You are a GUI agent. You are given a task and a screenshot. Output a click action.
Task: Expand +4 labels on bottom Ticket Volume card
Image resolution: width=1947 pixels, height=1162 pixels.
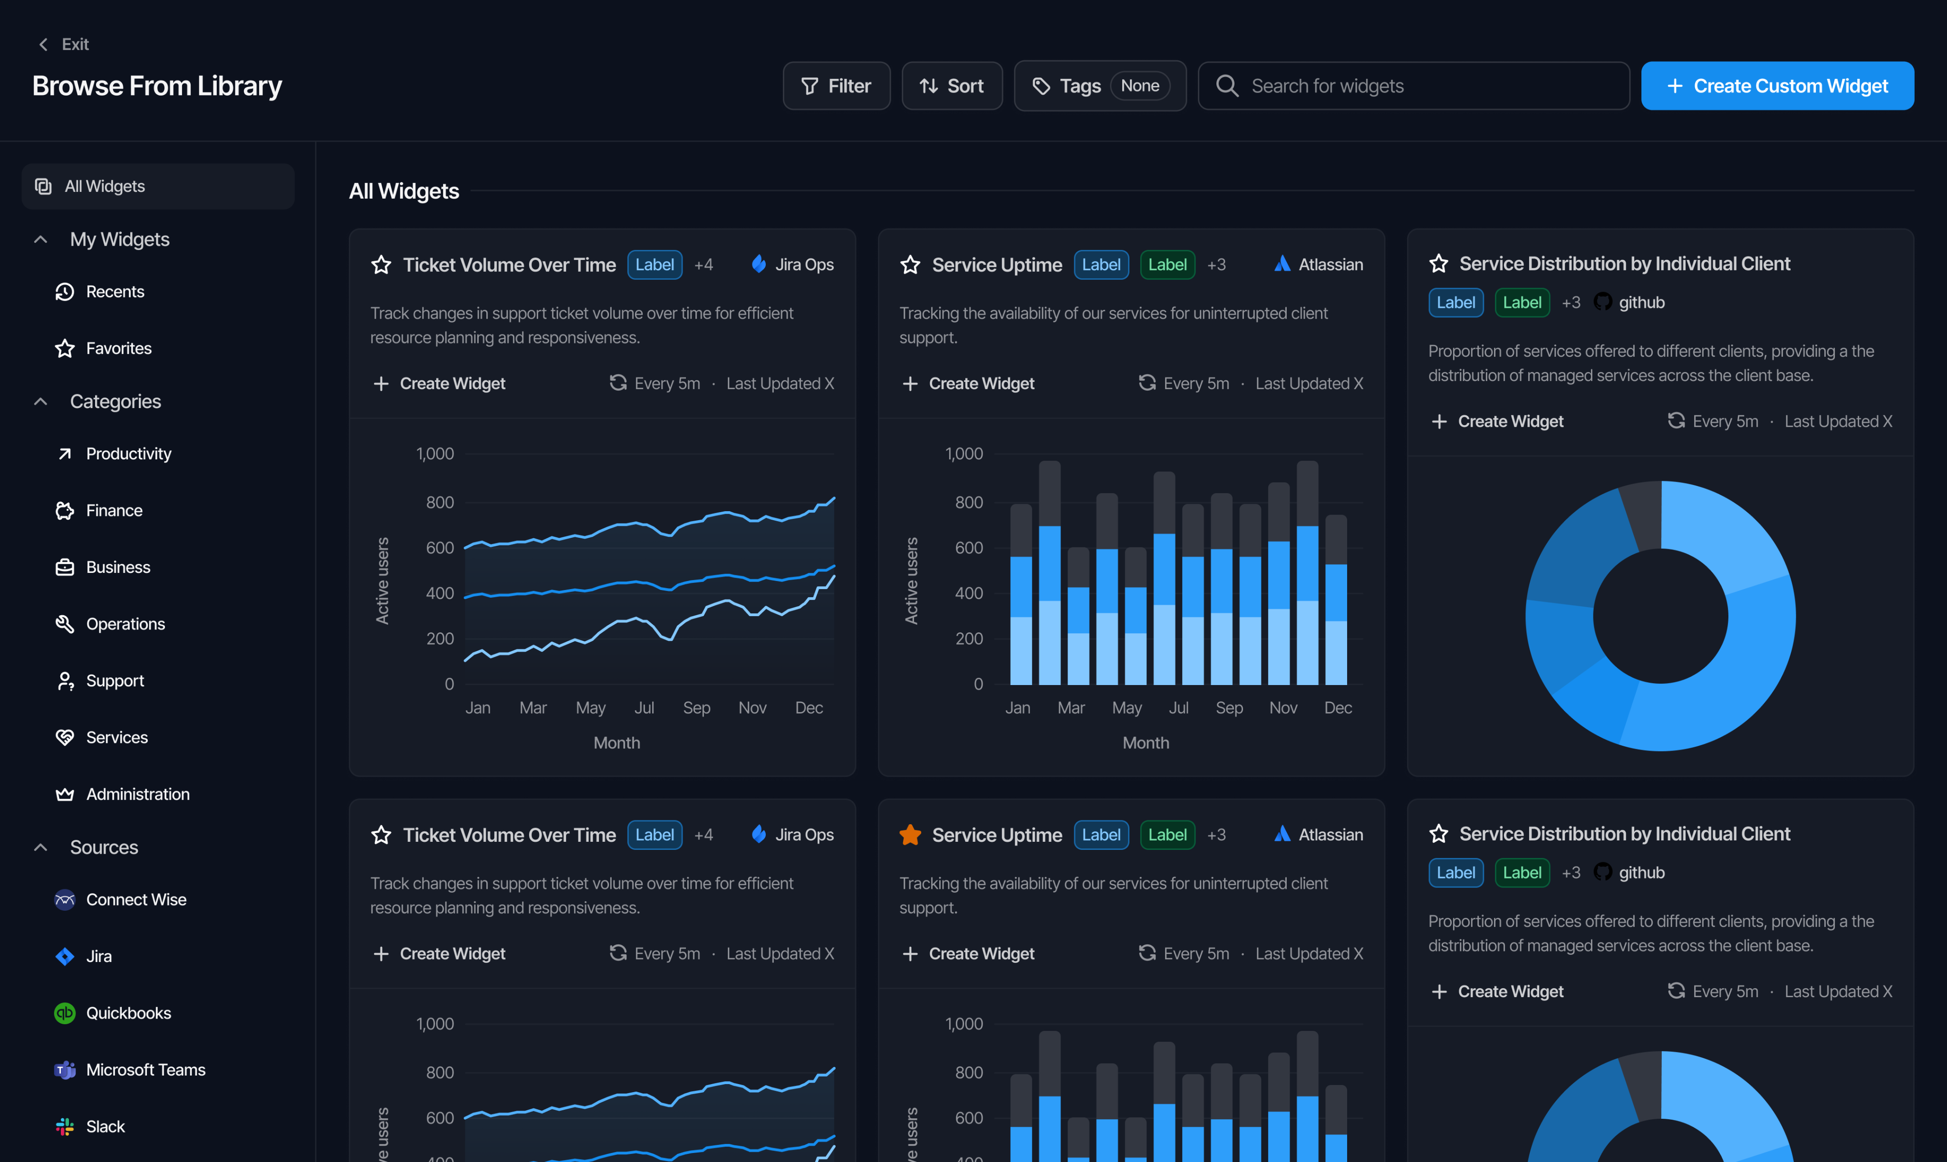click(x=704, y=835)
